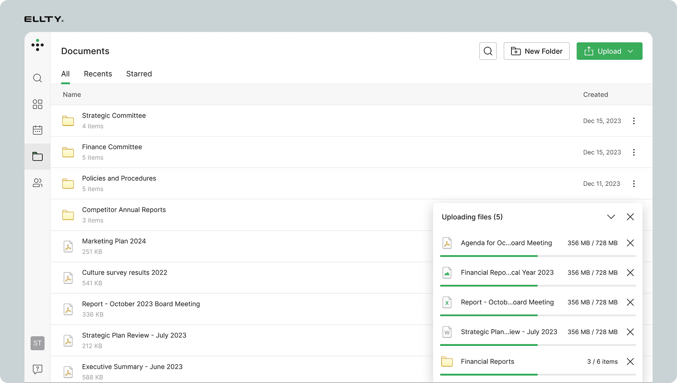Open search next to New Folder button
Image resolution: width=677 pixels, height=383 pixels.
[488, 51]
